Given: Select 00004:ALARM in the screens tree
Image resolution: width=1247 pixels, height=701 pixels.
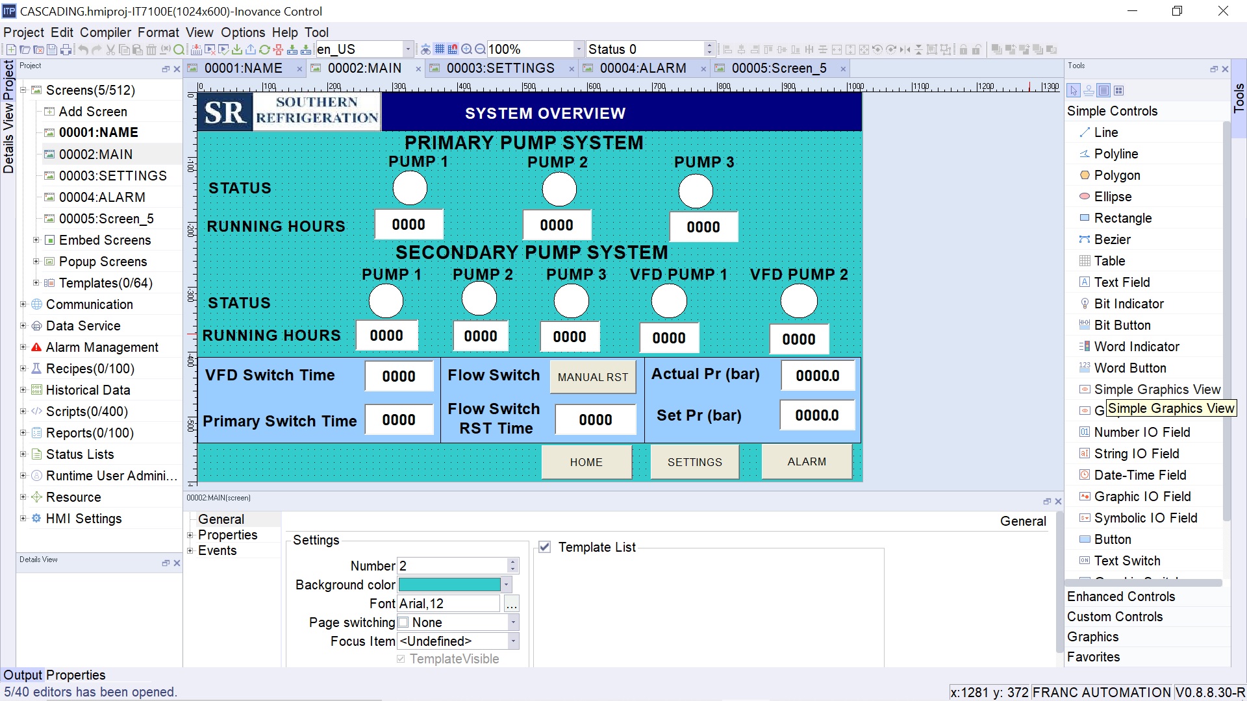Looking at the screenshot, I should pos(102,197).
